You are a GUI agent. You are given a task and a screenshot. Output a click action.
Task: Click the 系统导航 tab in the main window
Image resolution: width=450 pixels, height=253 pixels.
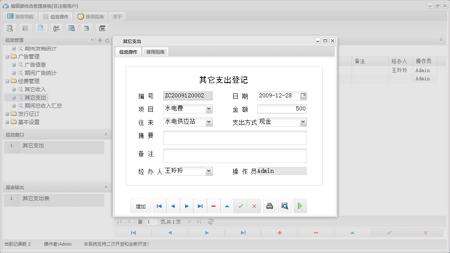coord(20,16)
